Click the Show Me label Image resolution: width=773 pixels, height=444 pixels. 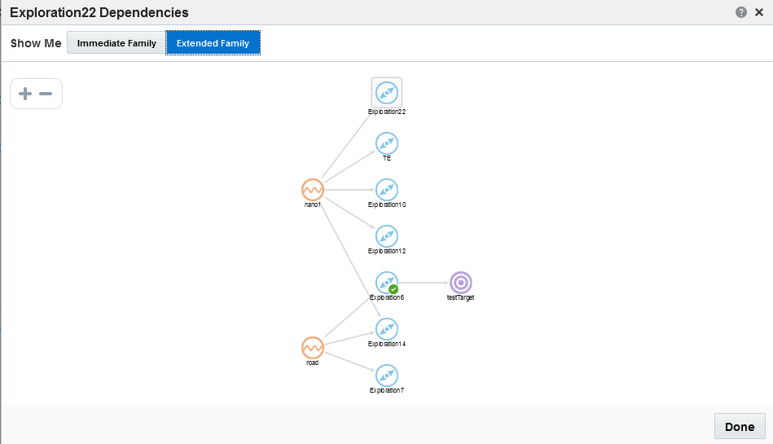(x=36, y=43)
